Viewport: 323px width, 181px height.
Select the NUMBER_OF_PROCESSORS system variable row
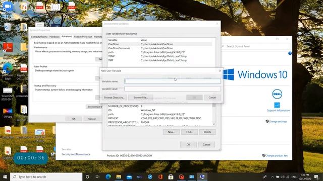159,106
